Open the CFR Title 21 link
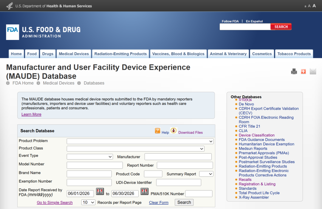The image size is (322, 209). (x=249, y=126)
